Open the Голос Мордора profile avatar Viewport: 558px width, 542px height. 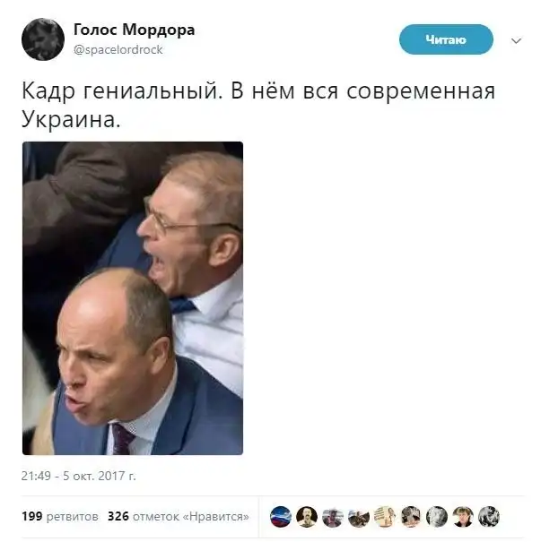(x=43, y=39)
